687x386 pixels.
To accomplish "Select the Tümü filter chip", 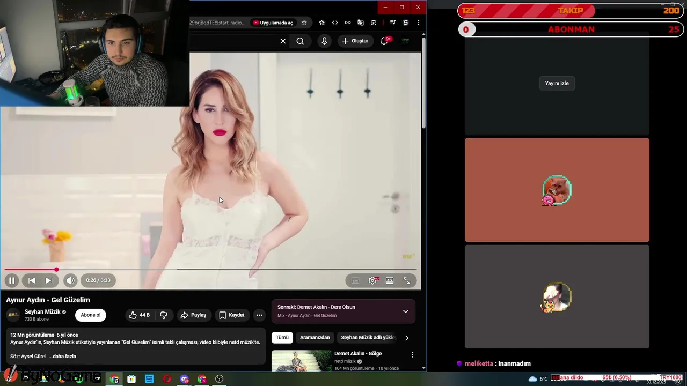I will [x=282, y=338].
